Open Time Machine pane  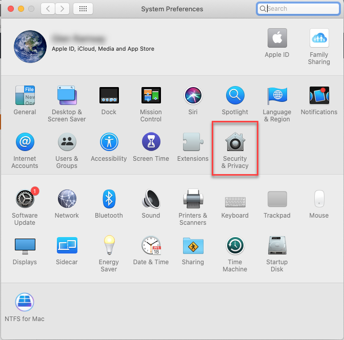point(235,253)
